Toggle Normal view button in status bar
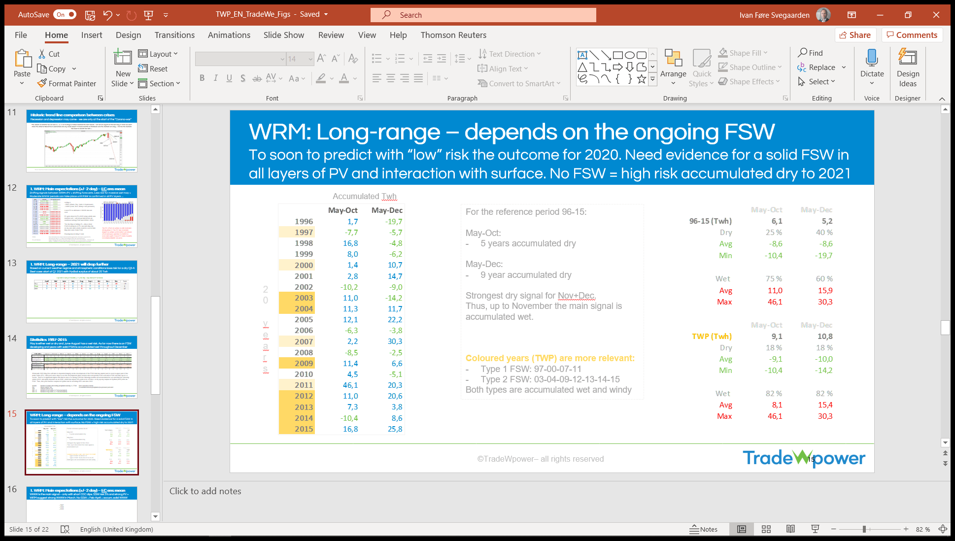Viewport: 955px width, 541px height. coord(741,529)
